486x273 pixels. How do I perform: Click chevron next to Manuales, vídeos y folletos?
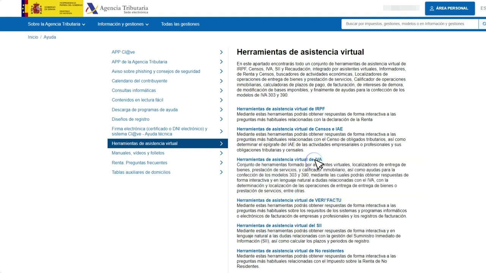(x=221, y=153)
